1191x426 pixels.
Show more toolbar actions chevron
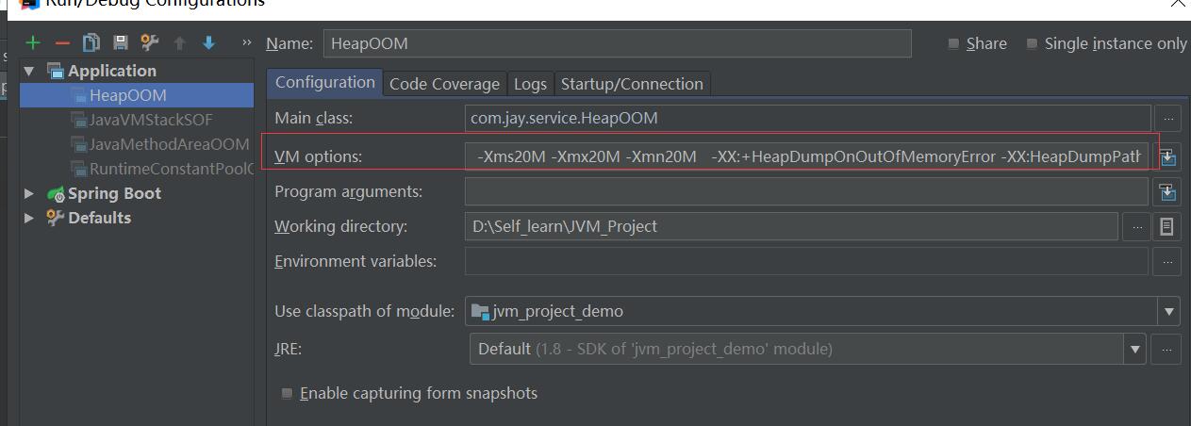tap(247, 42)
